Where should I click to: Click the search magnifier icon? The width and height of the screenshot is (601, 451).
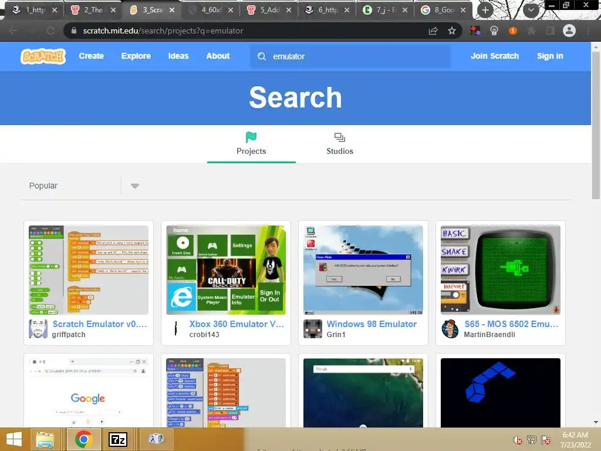[x=262, y=56]
